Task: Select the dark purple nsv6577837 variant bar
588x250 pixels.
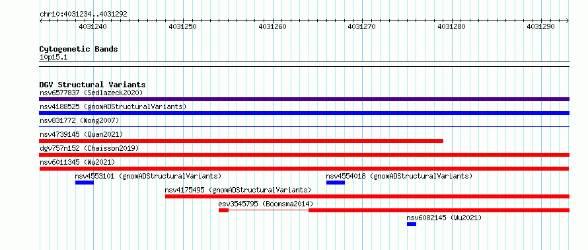Action: pyautogui.click(x=305, y=99)
